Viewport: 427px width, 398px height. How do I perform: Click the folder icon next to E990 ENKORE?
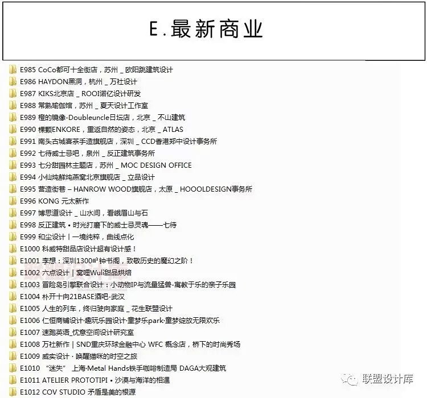[x=13, y=130]
